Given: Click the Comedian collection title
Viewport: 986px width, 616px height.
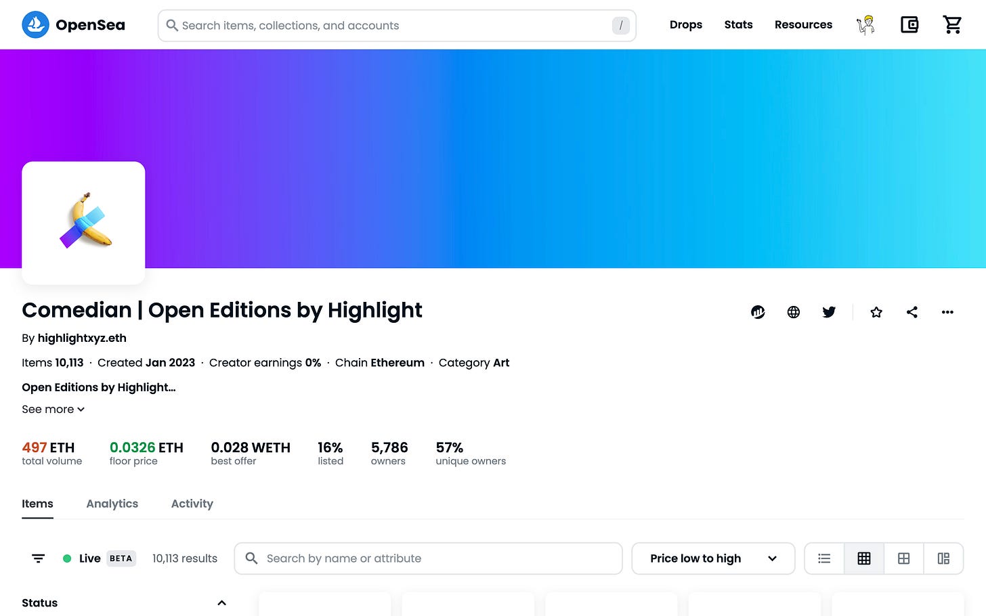Looking at the screenshot, I should click(222, 310).
